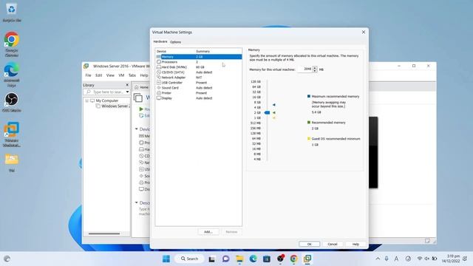Open Task View from the taskbar
The width and height of the screenshot is (473, 266).
(212, 259)
